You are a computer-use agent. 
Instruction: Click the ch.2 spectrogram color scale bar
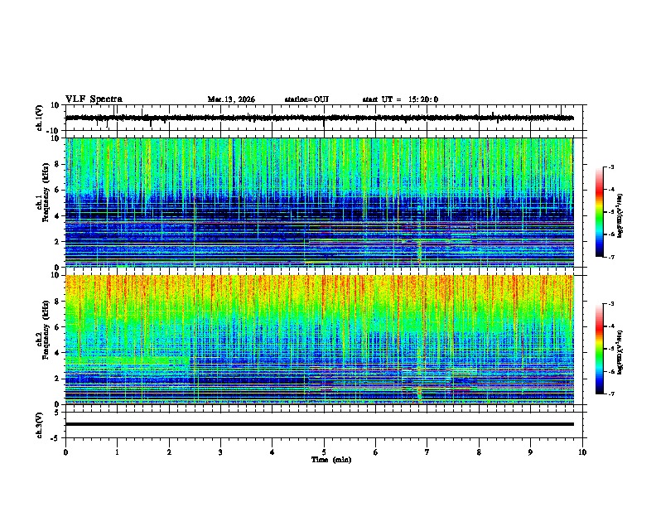[600, 349]
